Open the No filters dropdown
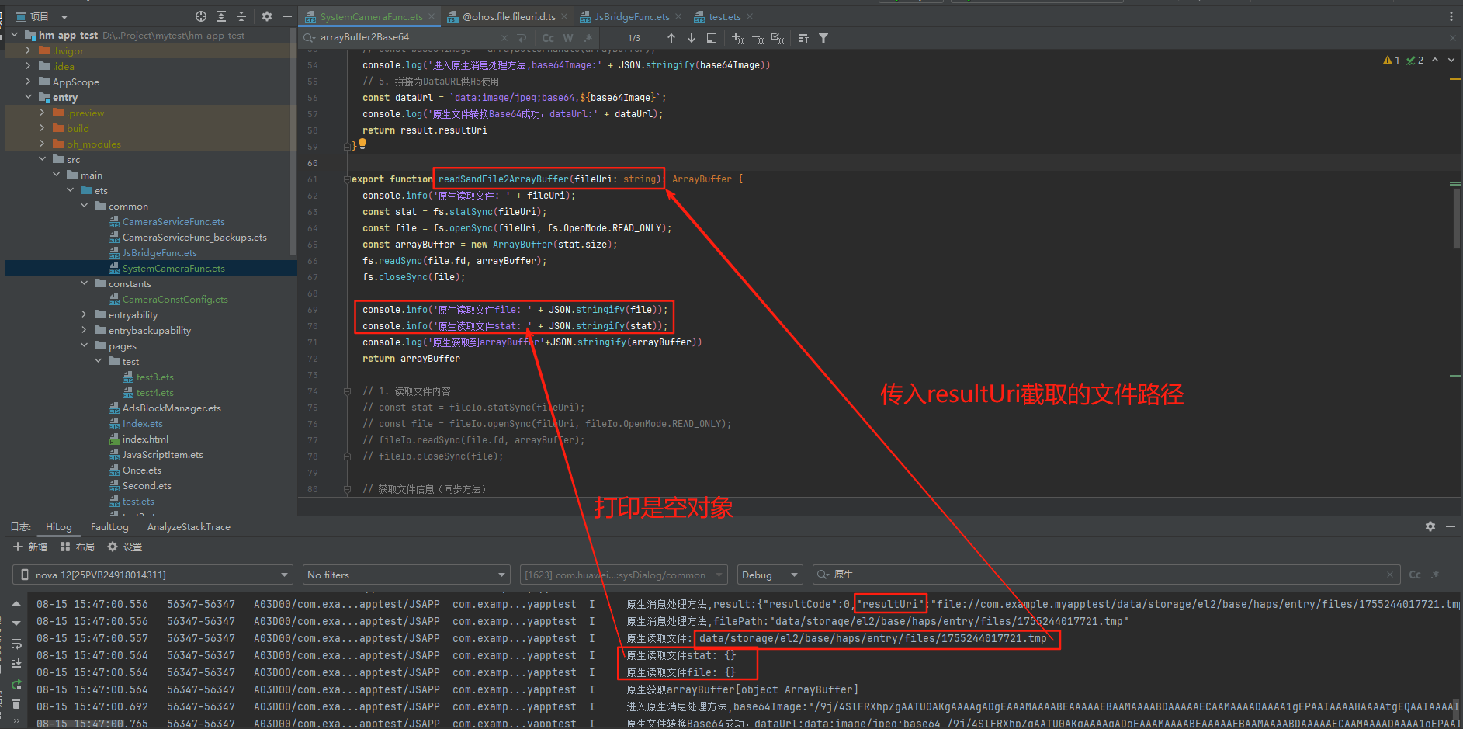Screen dimensions: 1463x729 [406, 575]
